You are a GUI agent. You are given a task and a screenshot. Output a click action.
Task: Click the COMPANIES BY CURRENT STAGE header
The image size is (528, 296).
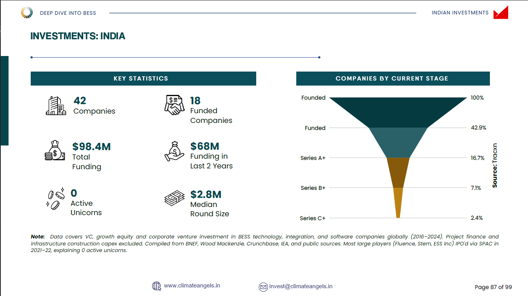coord(393,79)
